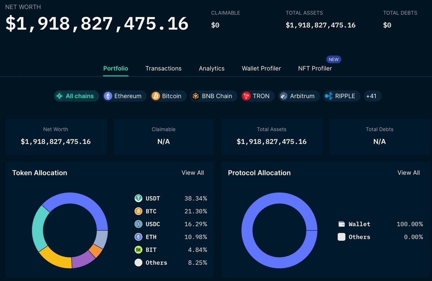Screen dimensions: 432x281
Task: Click the Others swatch in Protocol Allocation
Action: click(342, 237)
